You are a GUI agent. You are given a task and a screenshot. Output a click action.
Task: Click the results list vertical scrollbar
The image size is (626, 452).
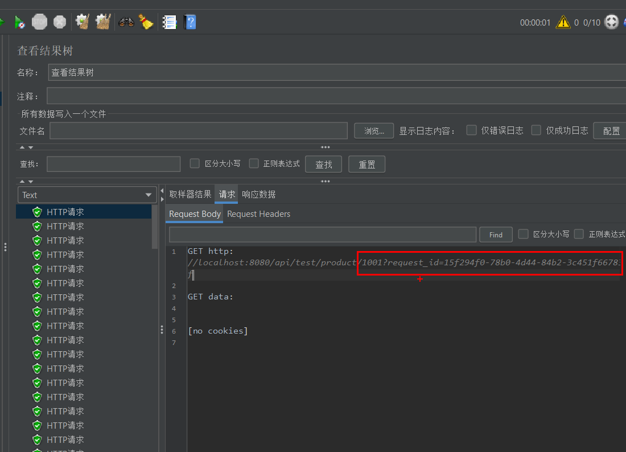155,228
